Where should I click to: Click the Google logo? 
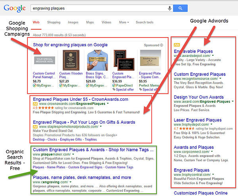click(15, 8)
